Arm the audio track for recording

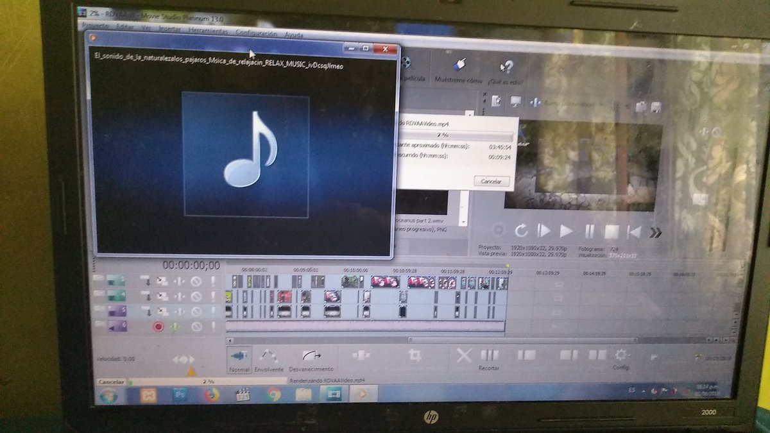(x=158, y=327)
